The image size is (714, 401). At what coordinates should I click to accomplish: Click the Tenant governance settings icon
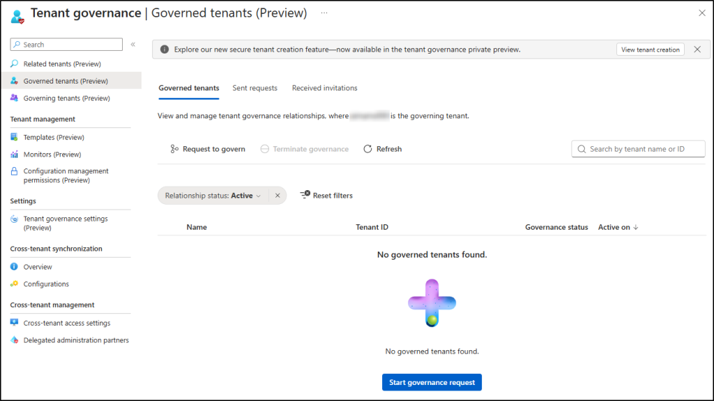(15, 219)
